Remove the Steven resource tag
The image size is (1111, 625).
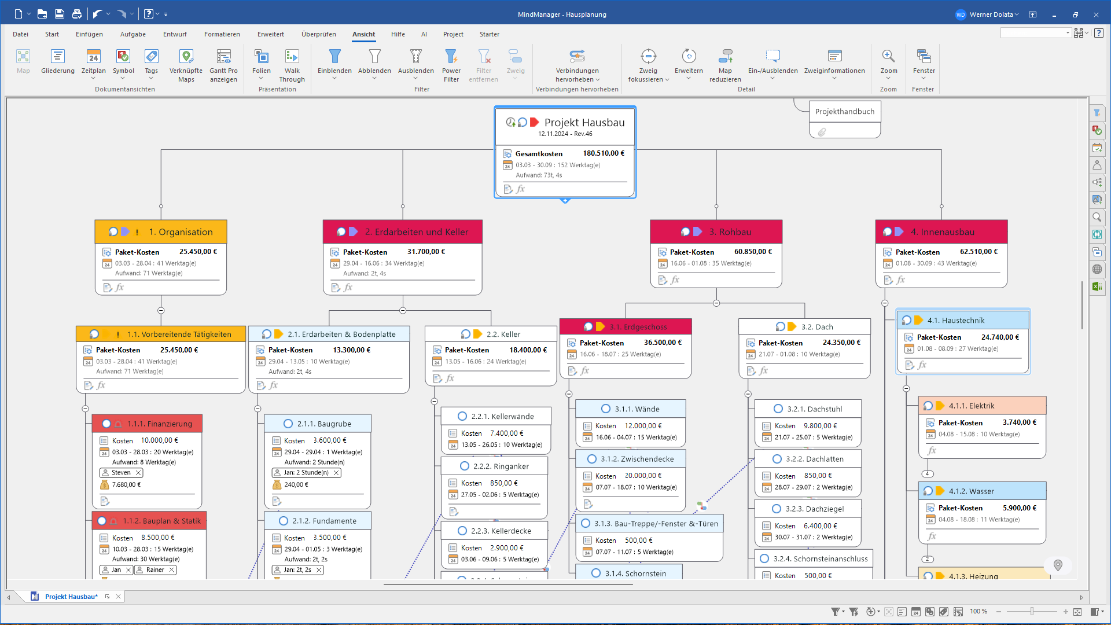pyautogui.click(x=138, y=473)
